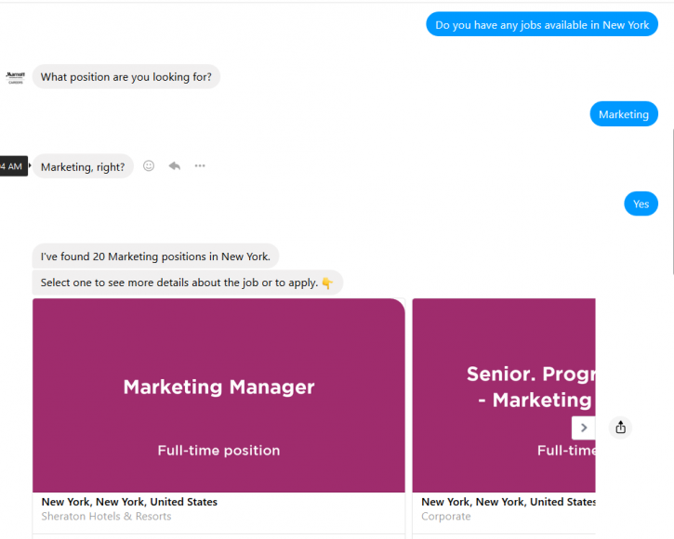Click the message timestamp tooltip showing 'AM'
674x539 pixels.
coord(13,166)
